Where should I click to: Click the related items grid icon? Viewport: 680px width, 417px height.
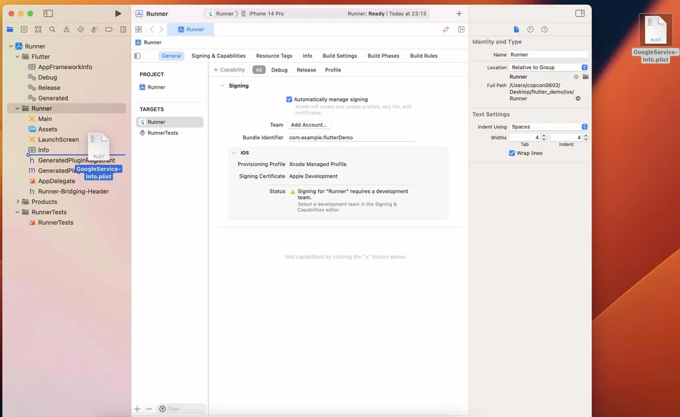click(x=138, y=29)
